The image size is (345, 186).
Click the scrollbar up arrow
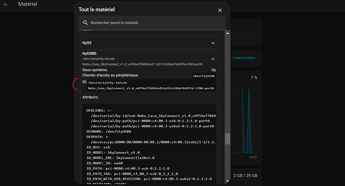pyautogui.click(x=227, y=33)
